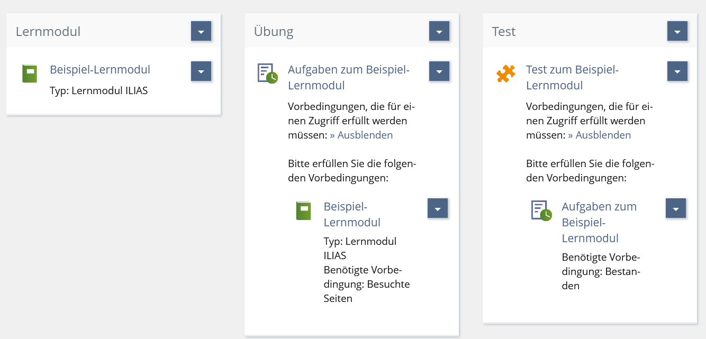Click the green book icon under the Übung preconditions
Image resolution: width=706 pixels, height=339 pixels.
(x=303, y=210)
